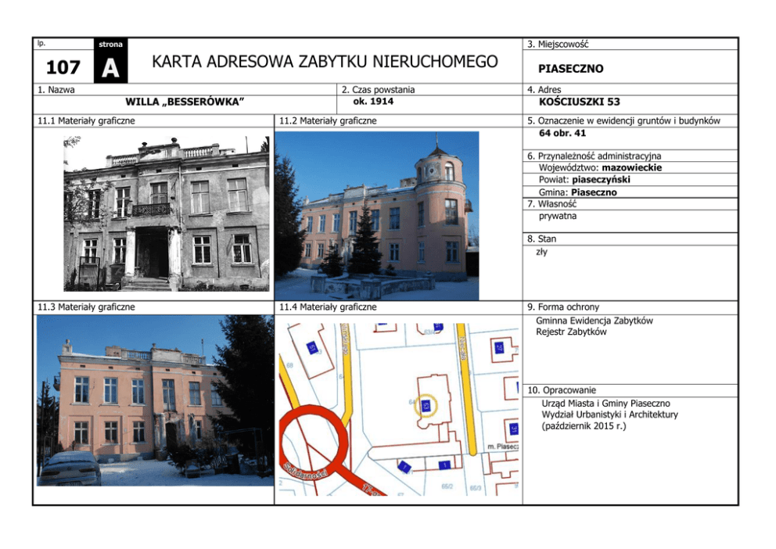Viewport: 776px width, 549px height.
Task: Click the parcel designation '64 obr. 41'
Action: tap(562, 133)
